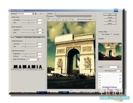The width and height of the screenshot is (133, 103).
Task: Select the hand pan tool in preview toolbar
Action: click(x=49, y=19)
